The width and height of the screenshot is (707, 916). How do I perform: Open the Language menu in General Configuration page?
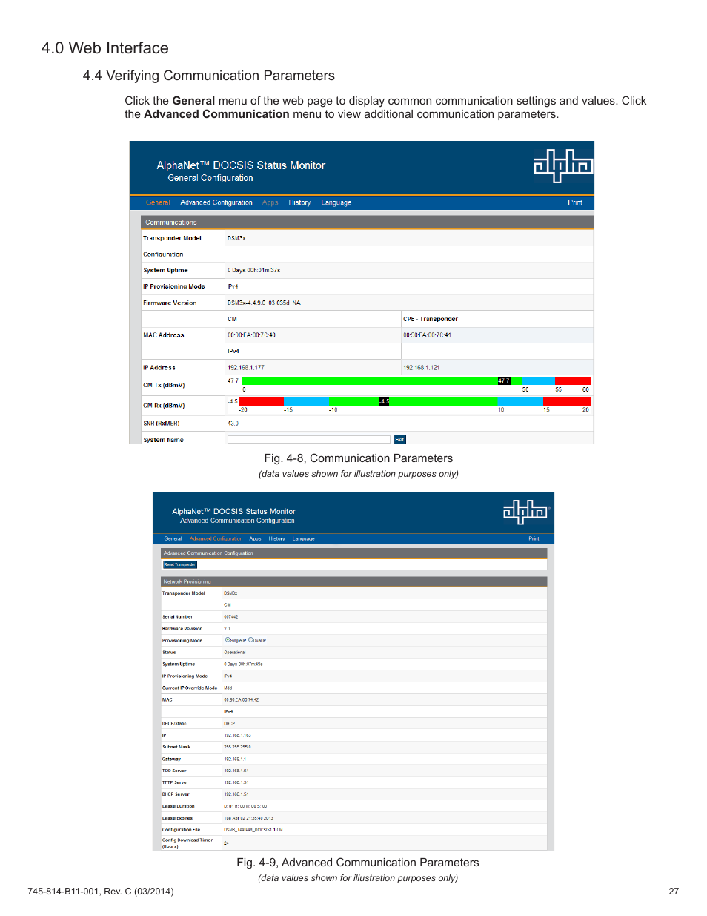tap(336, 202)
